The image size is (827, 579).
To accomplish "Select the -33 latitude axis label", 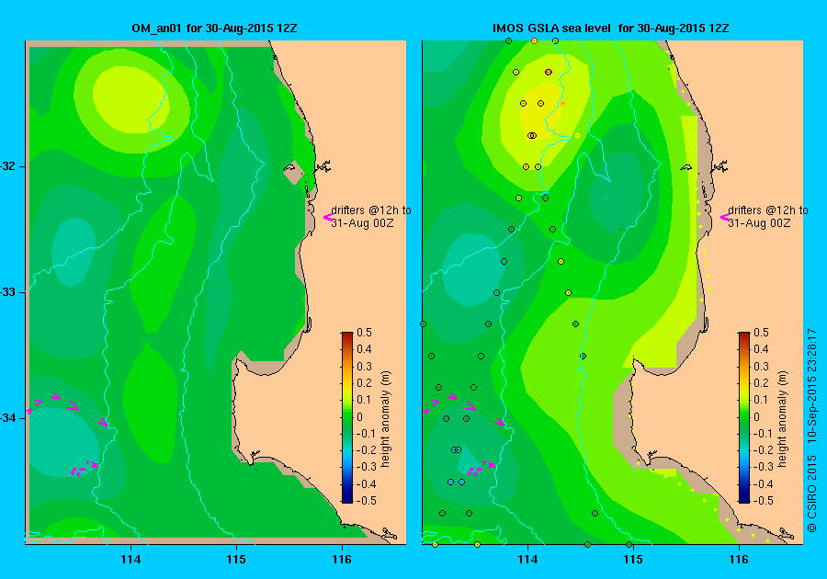I will [8, 292].
